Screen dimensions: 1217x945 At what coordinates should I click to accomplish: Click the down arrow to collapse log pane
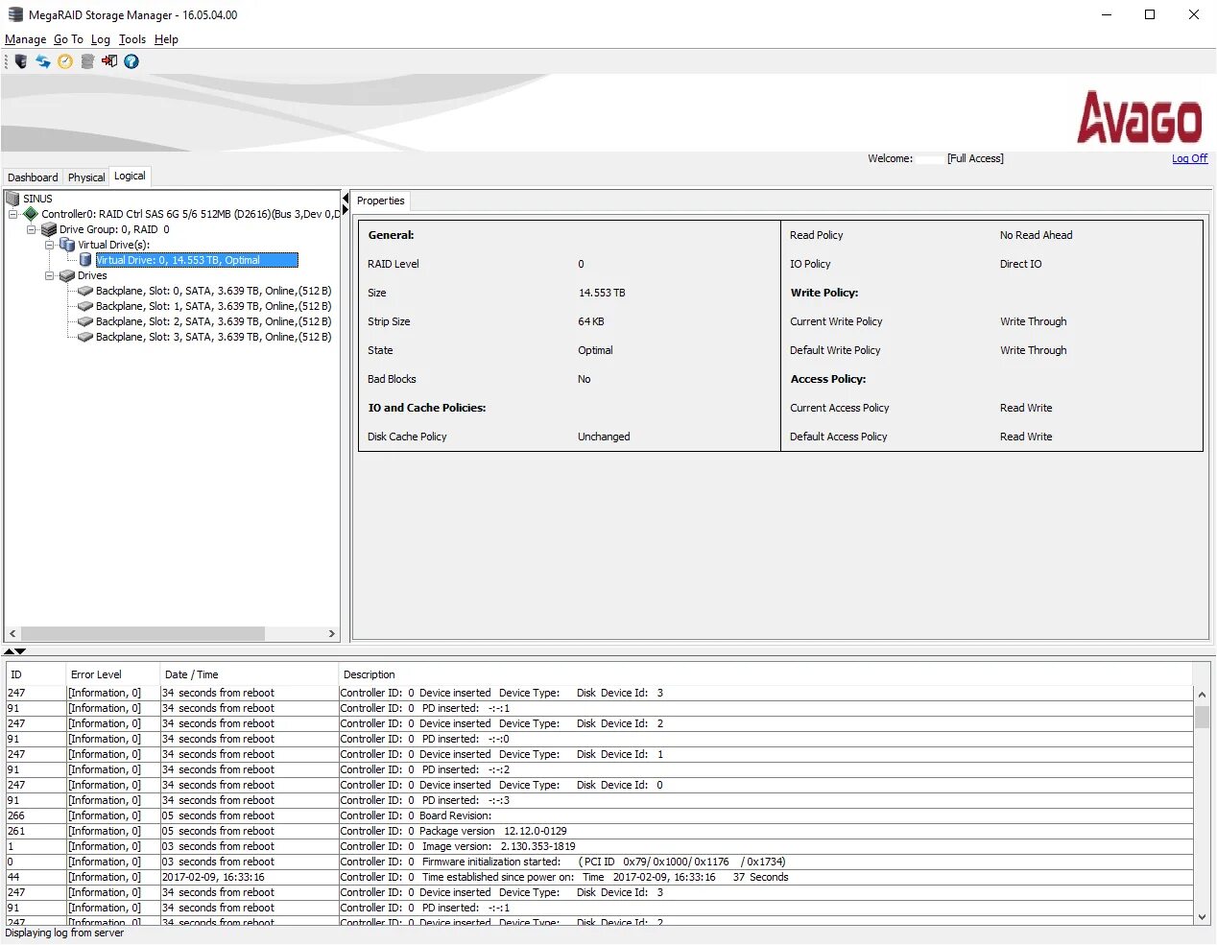[20, 651]
